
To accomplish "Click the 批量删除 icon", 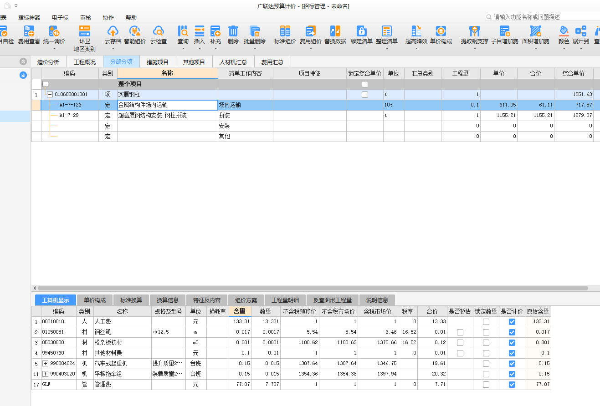I will coord(255,31).
